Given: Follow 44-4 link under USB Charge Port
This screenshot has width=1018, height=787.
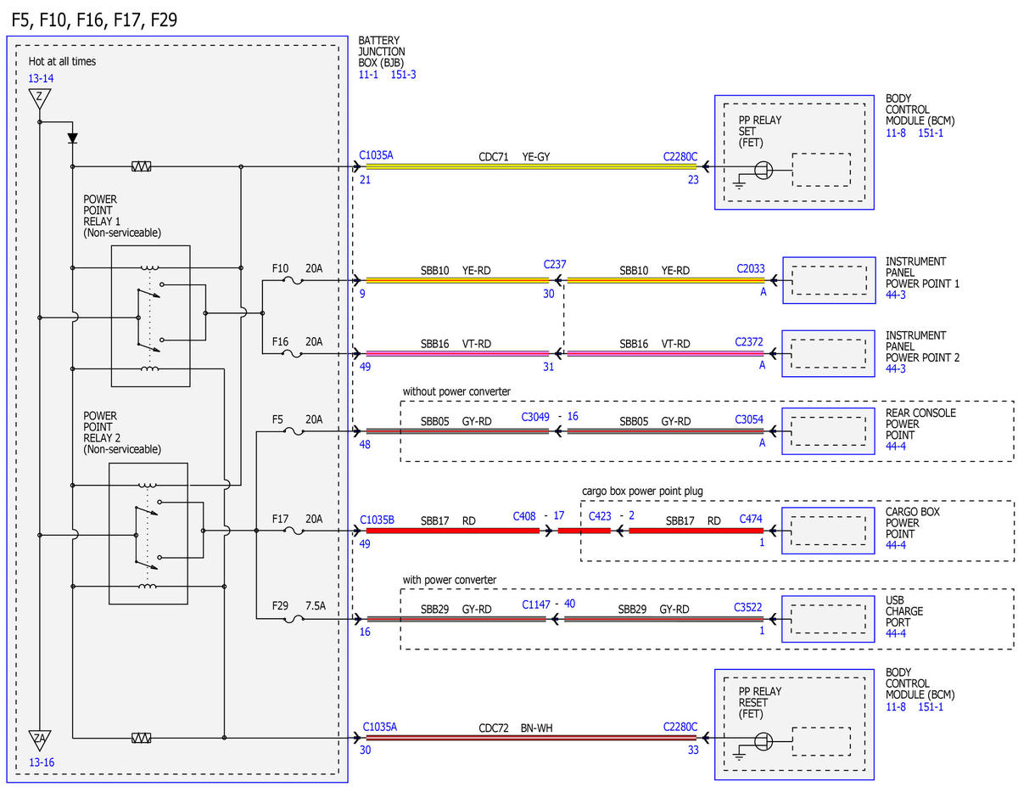Looking at the screenshot, I should click(896, 633).
